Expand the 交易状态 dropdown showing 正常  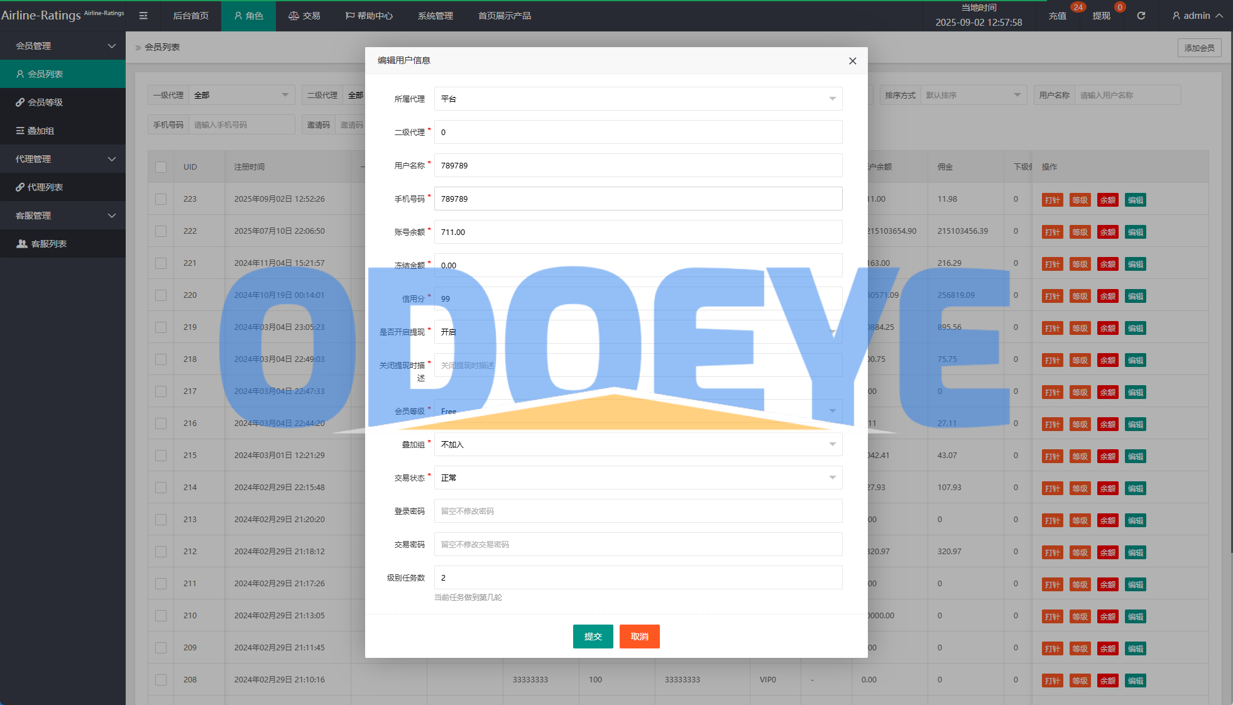(x=638, y=478)
